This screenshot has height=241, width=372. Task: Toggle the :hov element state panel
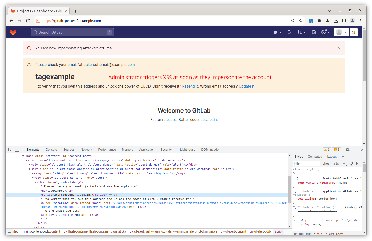(x=326, y=163)
